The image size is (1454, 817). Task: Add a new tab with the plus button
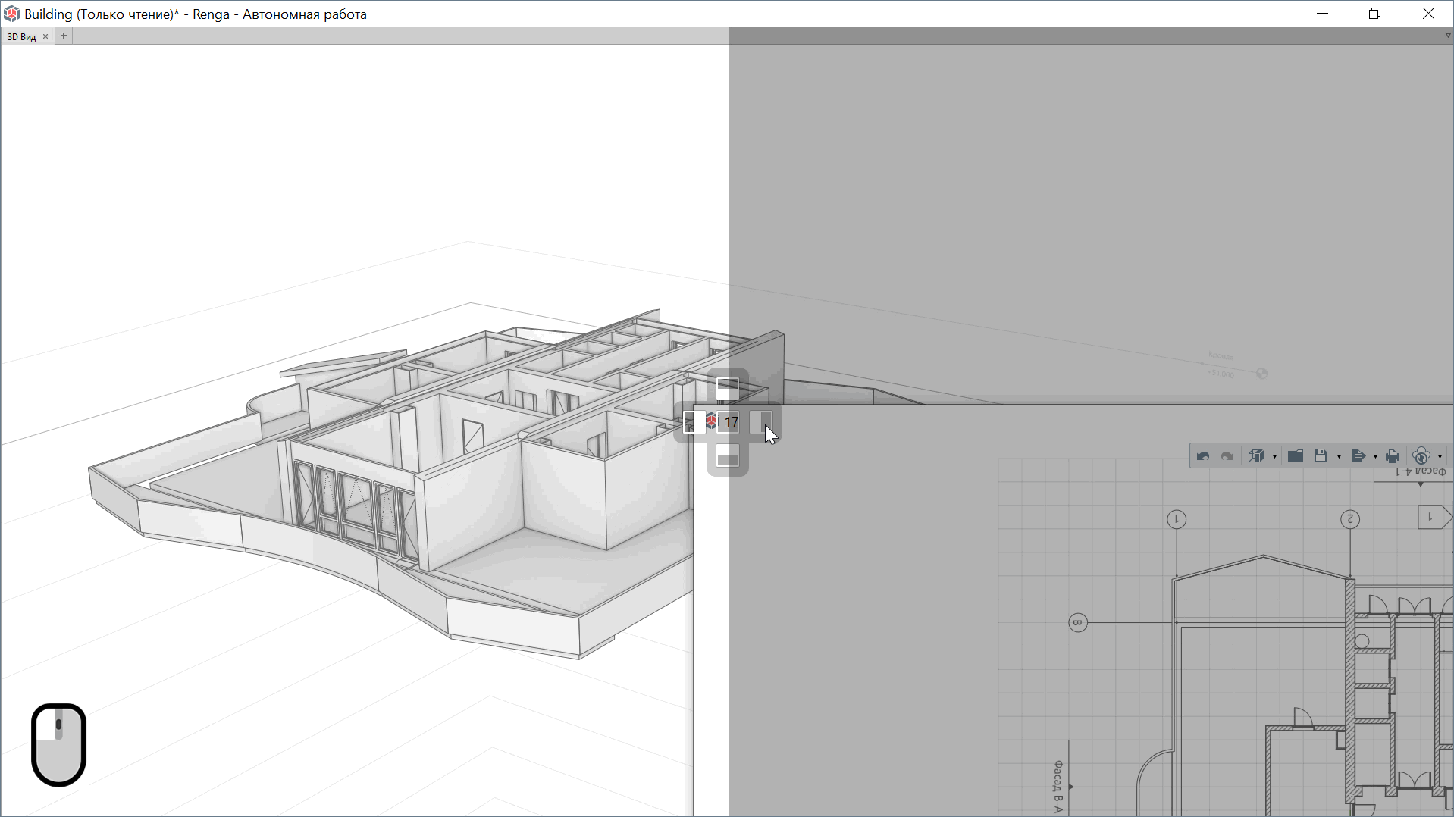64,36
